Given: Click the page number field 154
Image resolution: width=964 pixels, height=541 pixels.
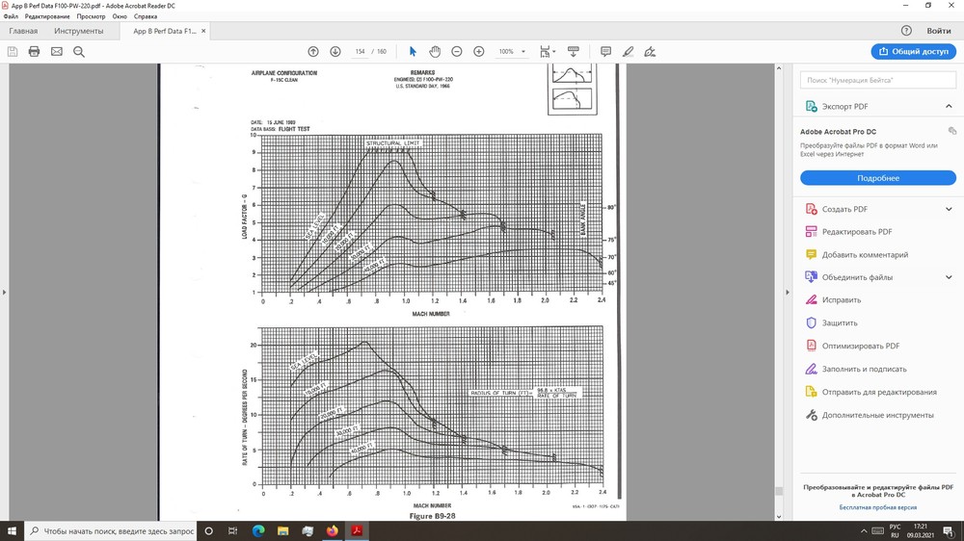Looking at the screenshot, I should pyautogui.click(x=361, y=52).
